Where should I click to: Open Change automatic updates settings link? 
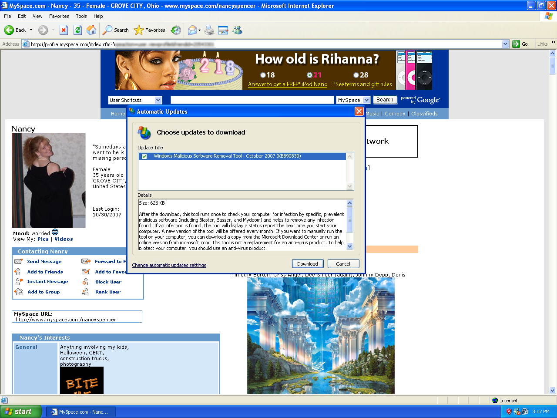point(169,265)
